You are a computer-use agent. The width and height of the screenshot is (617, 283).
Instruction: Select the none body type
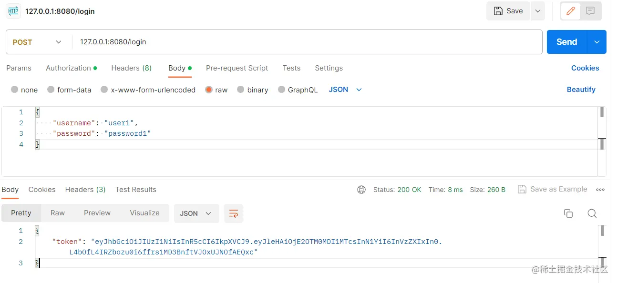pos(24,90)
